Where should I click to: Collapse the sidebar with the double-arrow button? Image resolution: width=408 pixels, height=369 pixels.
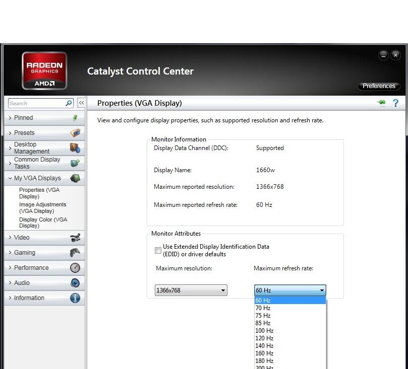point(81,103)
